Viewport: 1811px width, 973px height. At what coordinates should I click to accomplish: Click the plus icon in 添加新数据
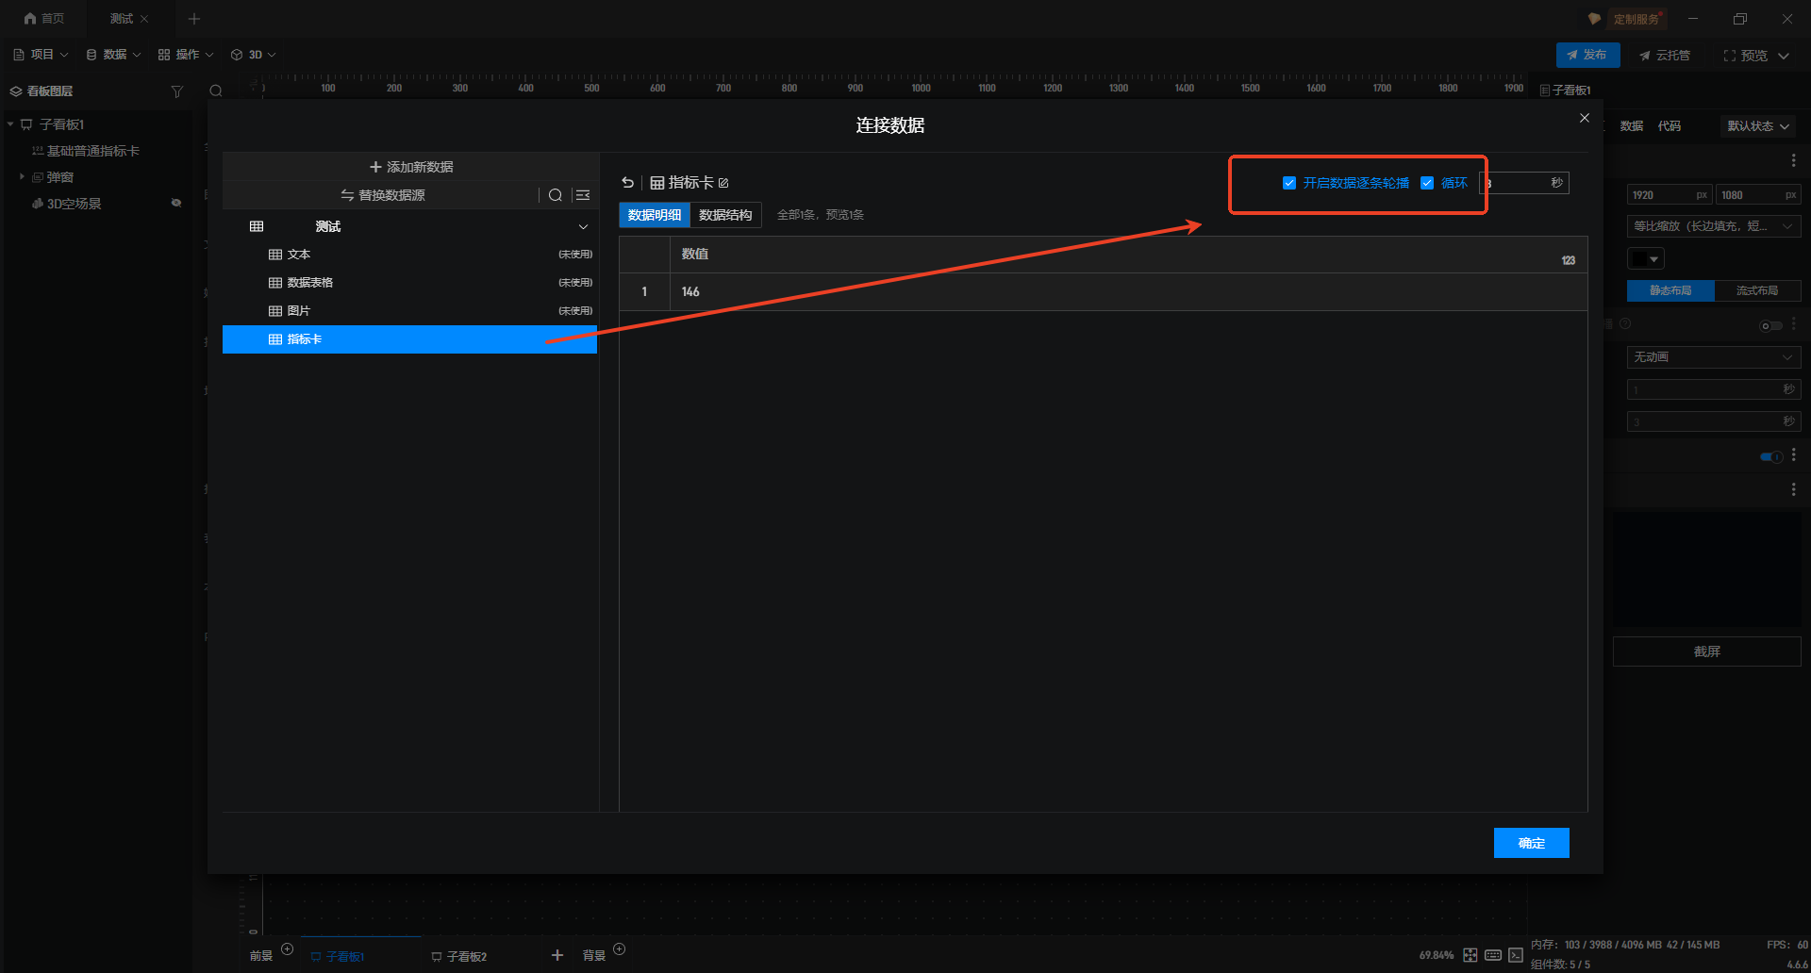click(375, 167)
